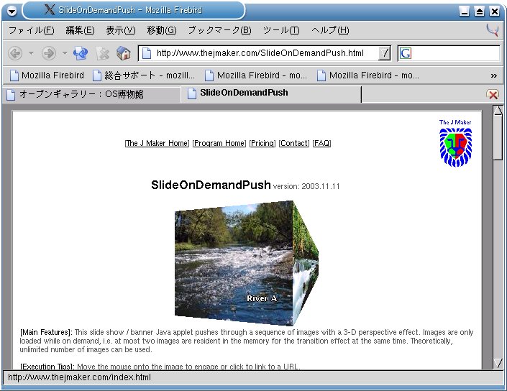Open the ファイル(F) menu
Viewport: 507px width, 391px height.
[x=32, y=30]
